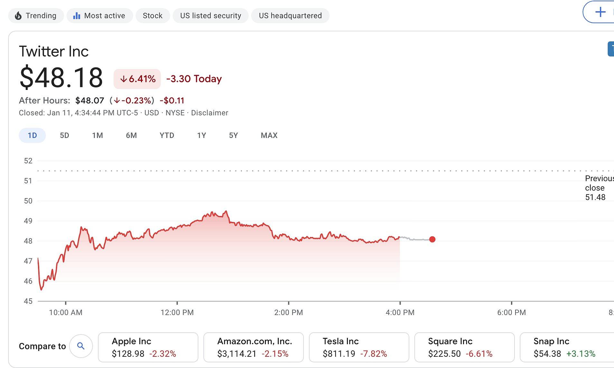Switch chart to 5D range
This screenshot has width=614, height=368.
tap(64, 135)
